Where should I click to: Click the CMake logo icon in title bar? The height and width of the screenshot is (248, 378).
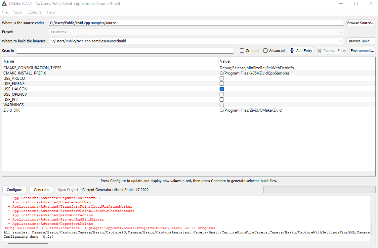pos(4,4)
